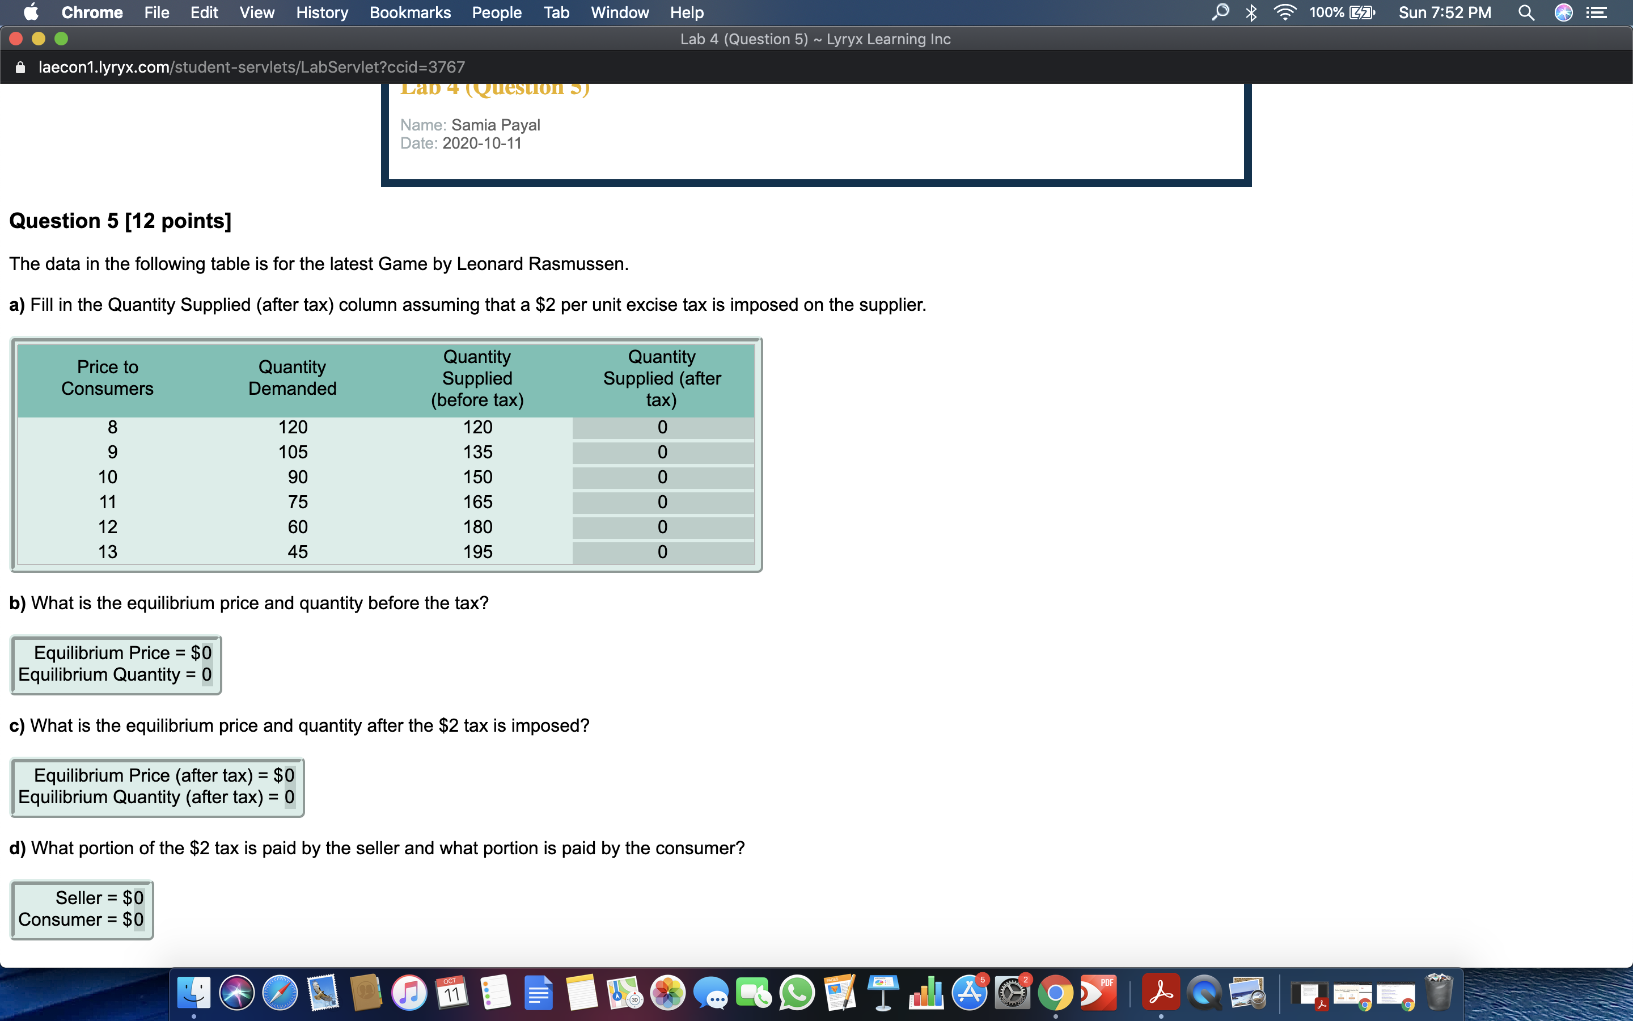
Task: Open Spotlight search from the menu bar
Action: (x=1526, y=12)
